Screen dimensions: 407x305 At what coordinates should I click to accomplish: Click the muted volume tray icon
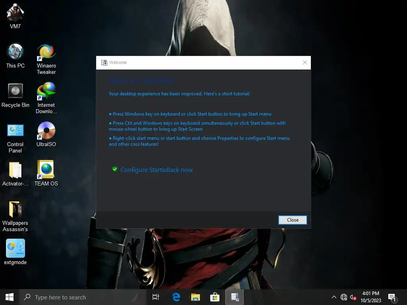[x=353, y=297]
